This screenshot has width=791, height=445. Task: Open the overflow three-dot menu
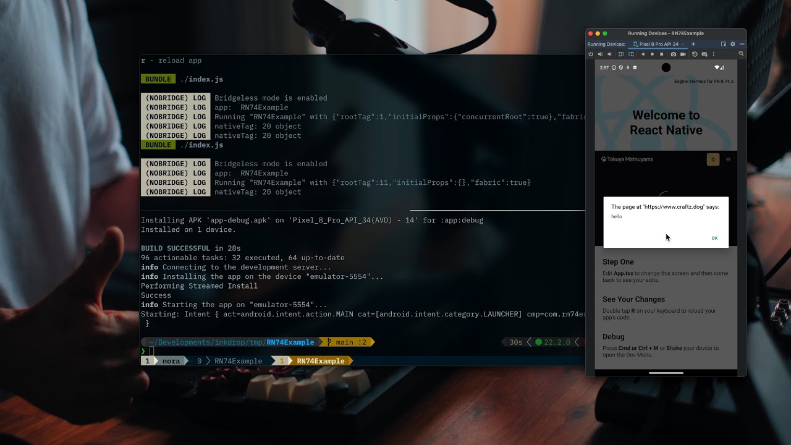[714, 54]
